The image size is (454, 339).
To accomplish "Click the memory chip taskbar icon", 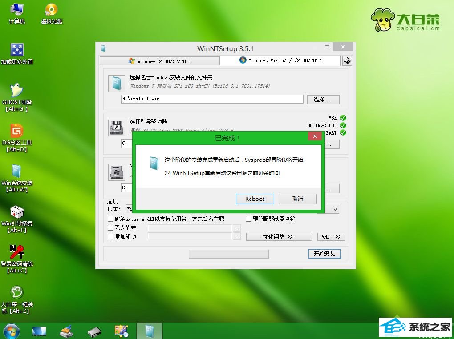I will [94, 332].
